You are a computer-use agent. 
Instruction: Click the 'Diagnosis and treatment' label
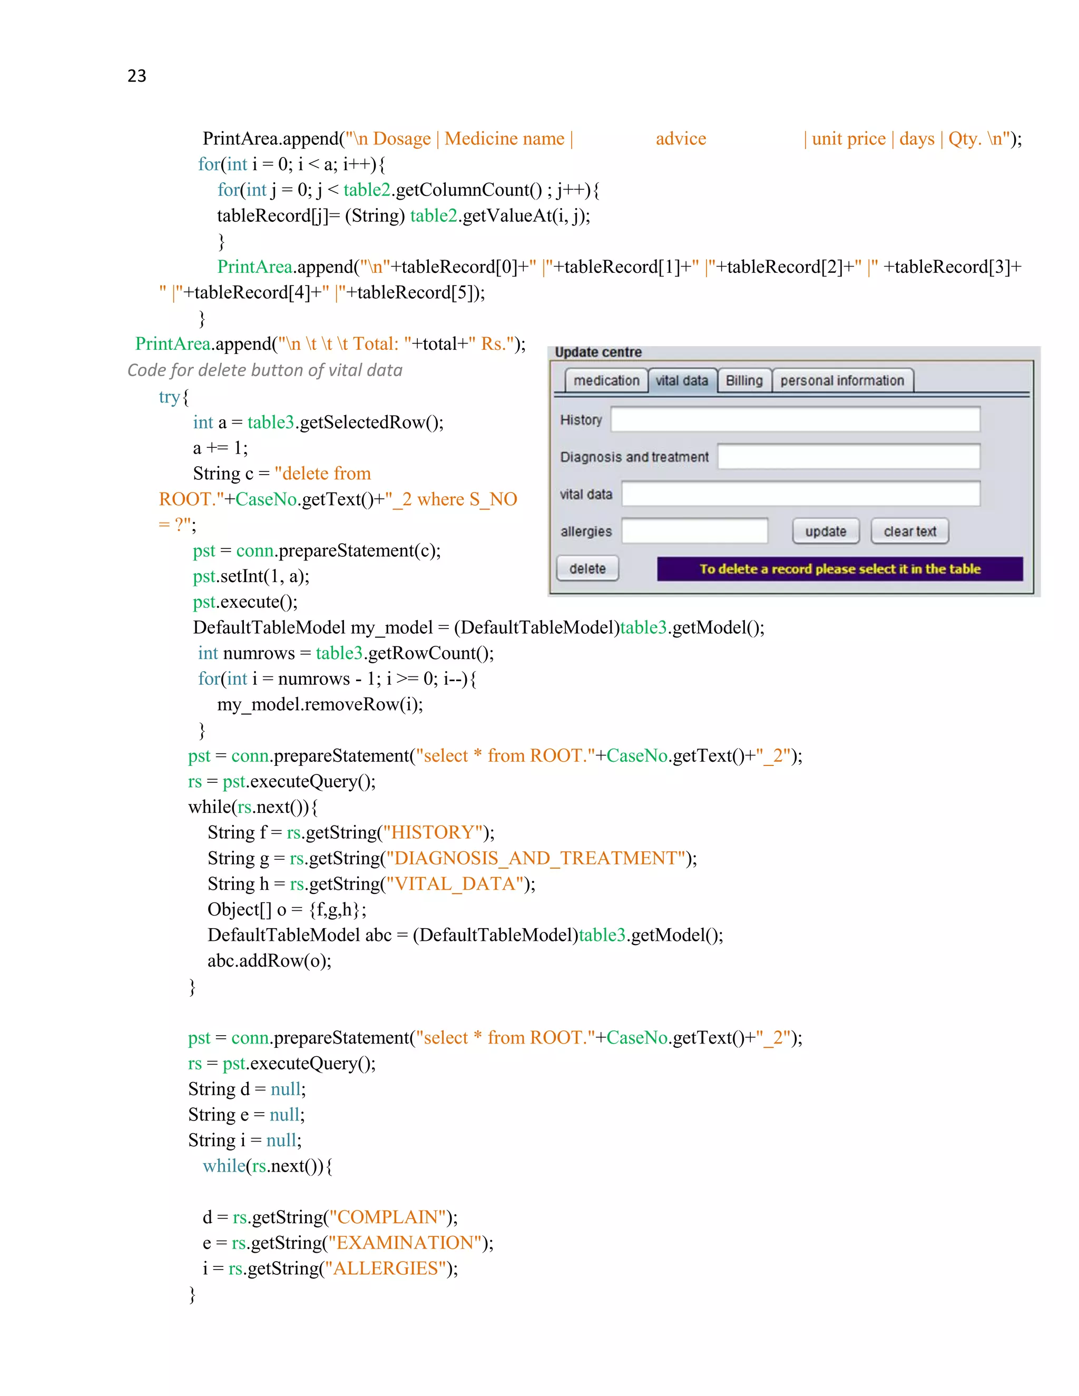[x=634, y=457]
